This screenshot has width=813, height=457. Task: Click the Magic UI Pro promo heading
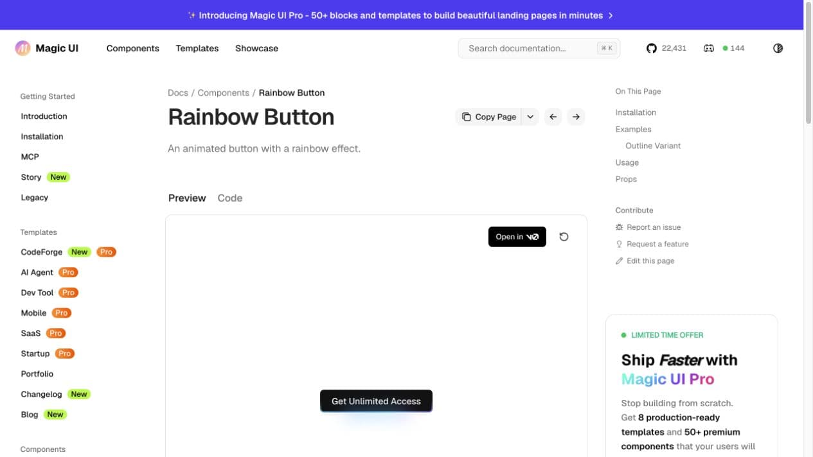679,370
